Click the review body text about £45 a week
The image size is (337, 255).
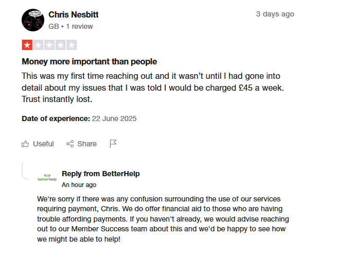(152, 87)
